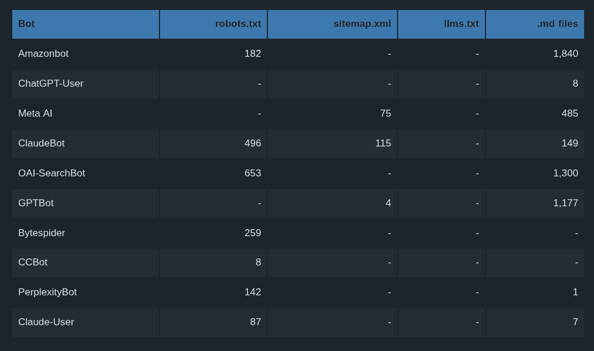Click GPTBot's 1,177 .md files value
594x351 pixels.
(565, 203)
